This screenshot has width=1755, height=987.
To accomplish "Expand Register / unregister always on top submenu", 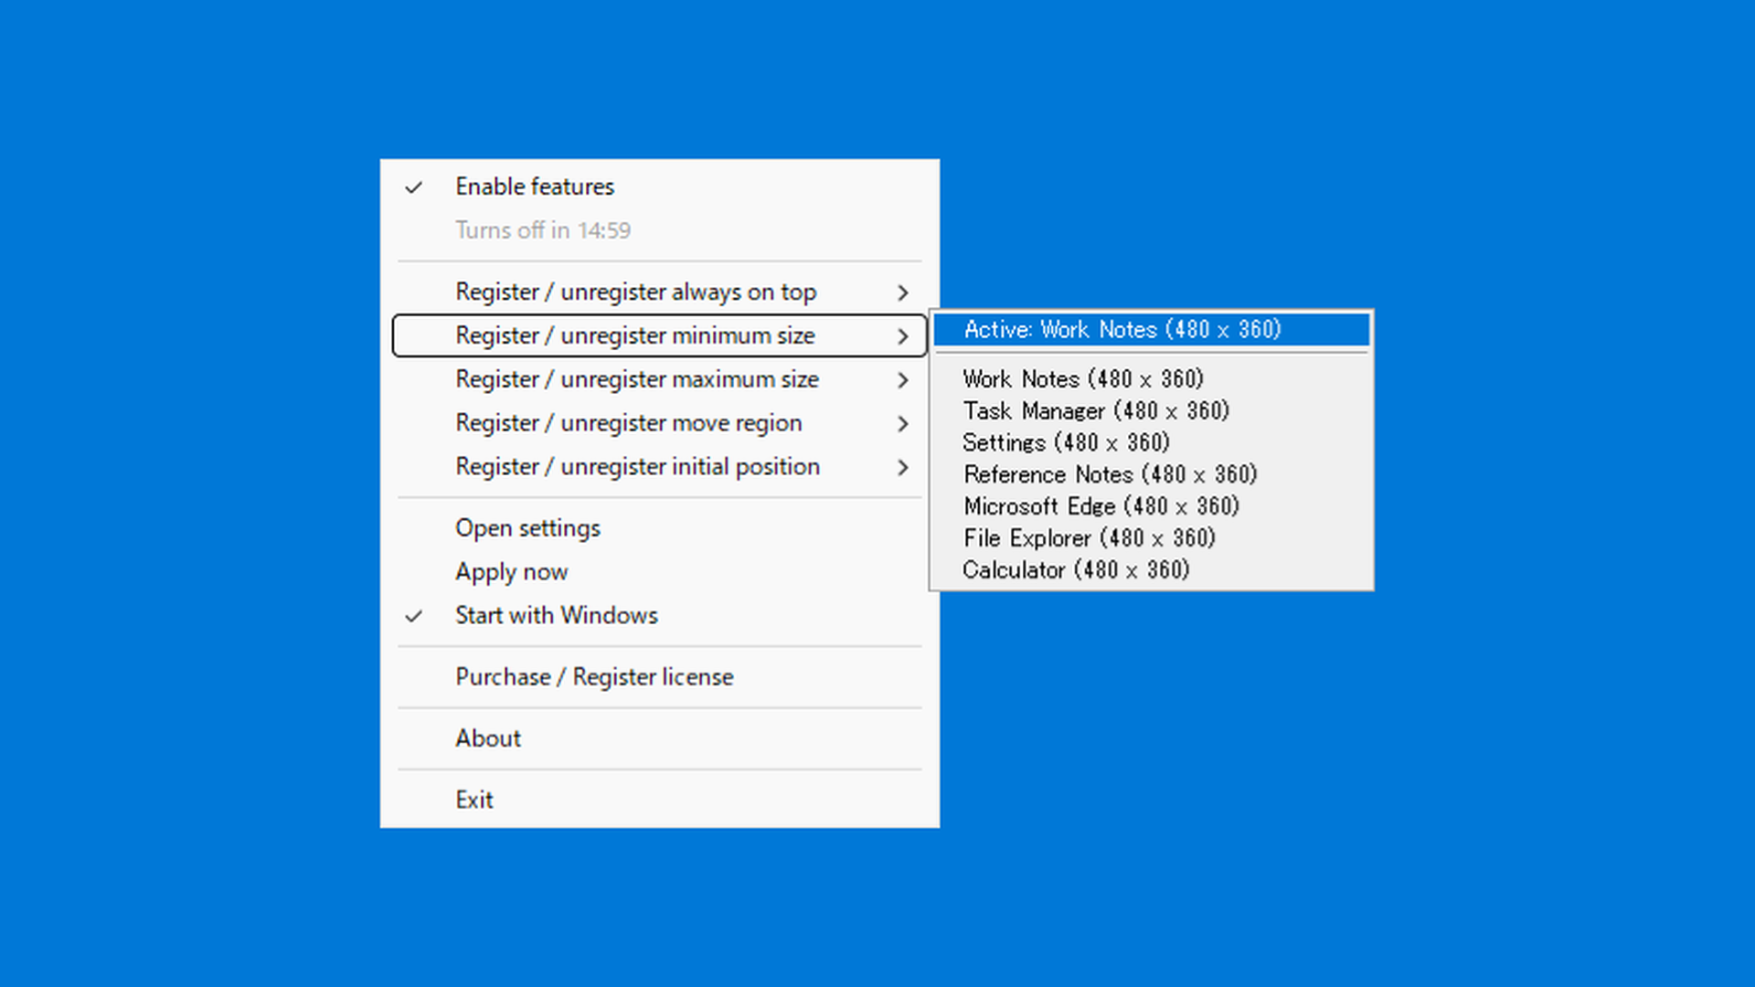I will pos(659,292).
